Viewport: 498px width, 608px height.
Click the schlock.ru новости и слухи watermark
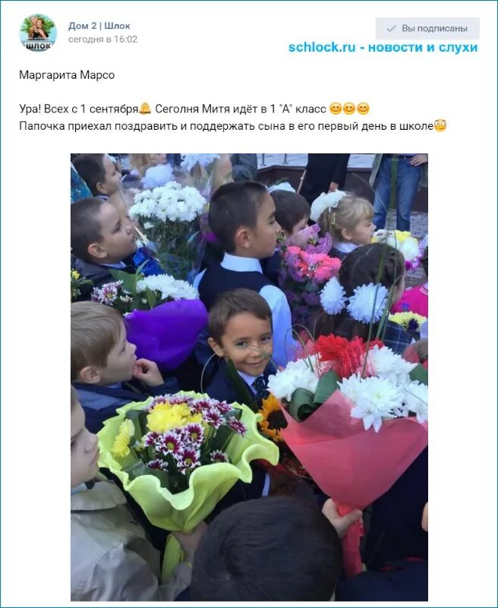pos(383,47)
